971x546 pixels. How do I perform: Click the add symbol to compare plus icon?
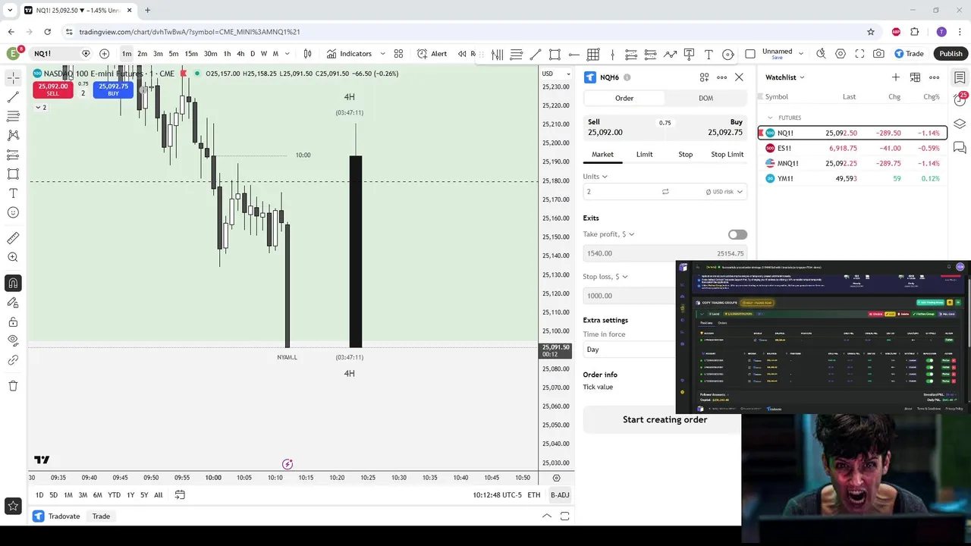point(104,54)
